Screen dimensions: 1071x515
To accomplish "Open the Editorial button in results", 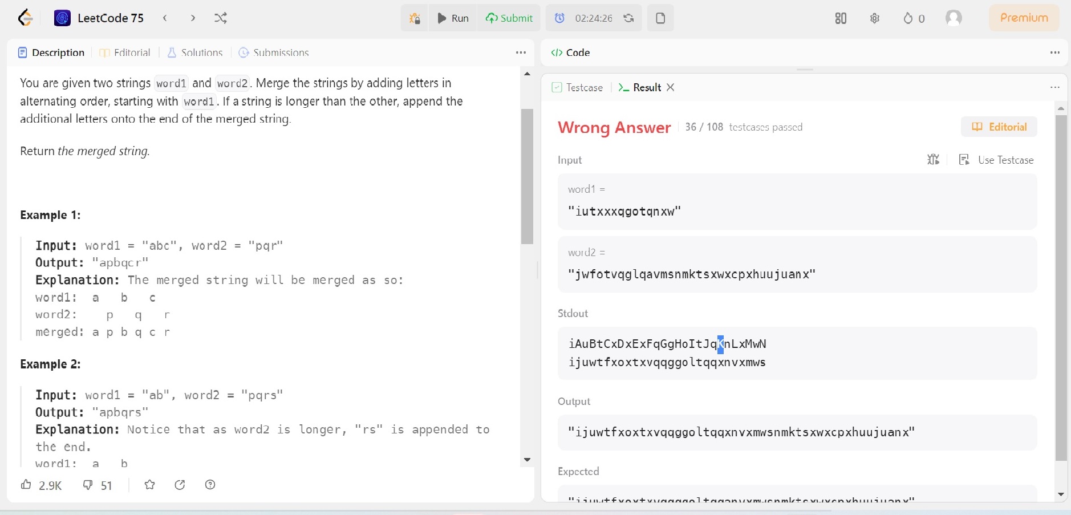I will [999, 127].
